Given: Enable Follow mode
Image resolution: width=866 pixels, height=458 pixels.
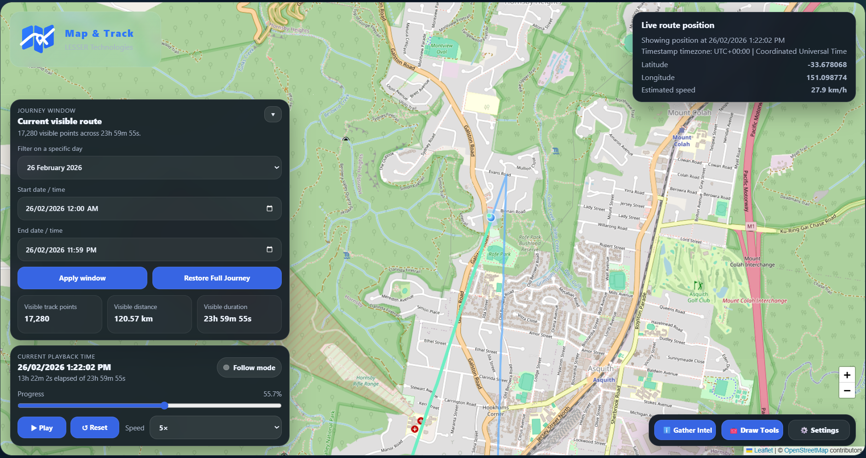Looking at the screenshot, I should pyautogui.click(x=249, y=367).
